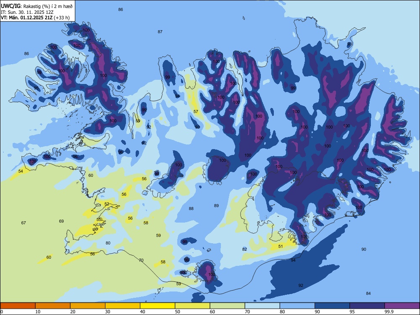The width and height of the screenshot is (420, 315).
Task: Click the 40–50 bright yellow legend swatch
Action: (157, 306)
